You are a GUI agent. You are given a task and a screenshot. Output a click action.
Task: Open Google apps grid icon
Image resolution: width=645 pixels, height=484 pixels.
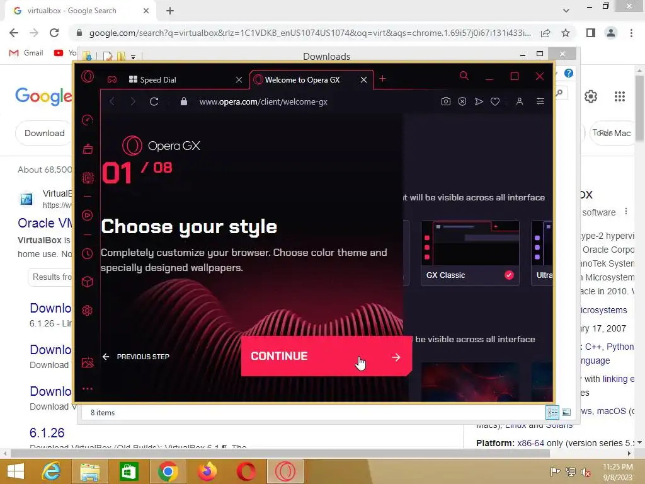click(x=620, y=96)
